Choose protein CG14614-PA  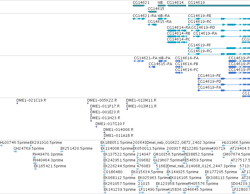click(x=187, y=58)
